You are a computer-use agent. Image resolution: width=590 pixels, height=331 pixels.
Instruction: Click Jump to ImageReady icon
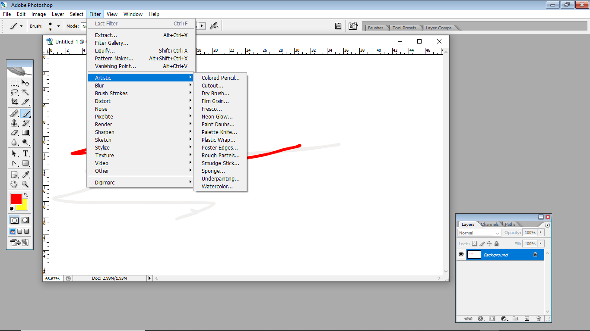click(x=20, y=243)
